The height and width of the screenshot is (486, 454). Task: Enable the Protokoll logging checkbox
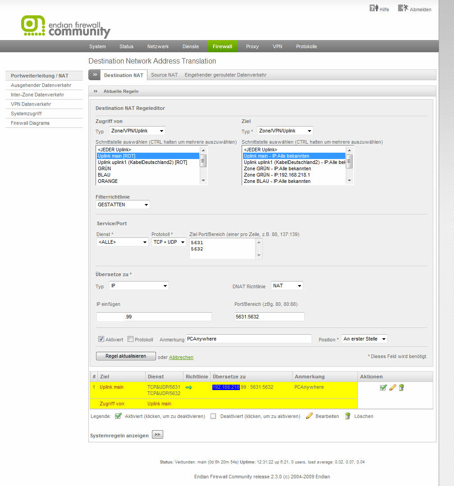click(x=131, y=339)
